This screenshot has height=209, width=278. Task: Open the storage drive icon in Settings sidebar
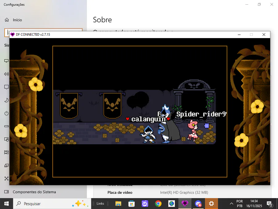coord(6,126)
